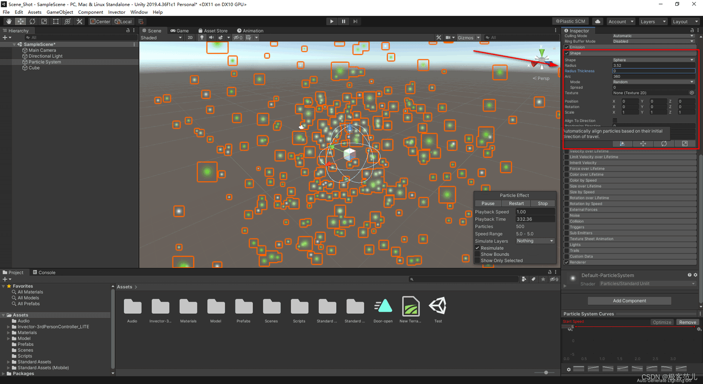Open the Simulate Layers dropdown
Viewport: 703px width, 384px height.
[x=535, y=241]
